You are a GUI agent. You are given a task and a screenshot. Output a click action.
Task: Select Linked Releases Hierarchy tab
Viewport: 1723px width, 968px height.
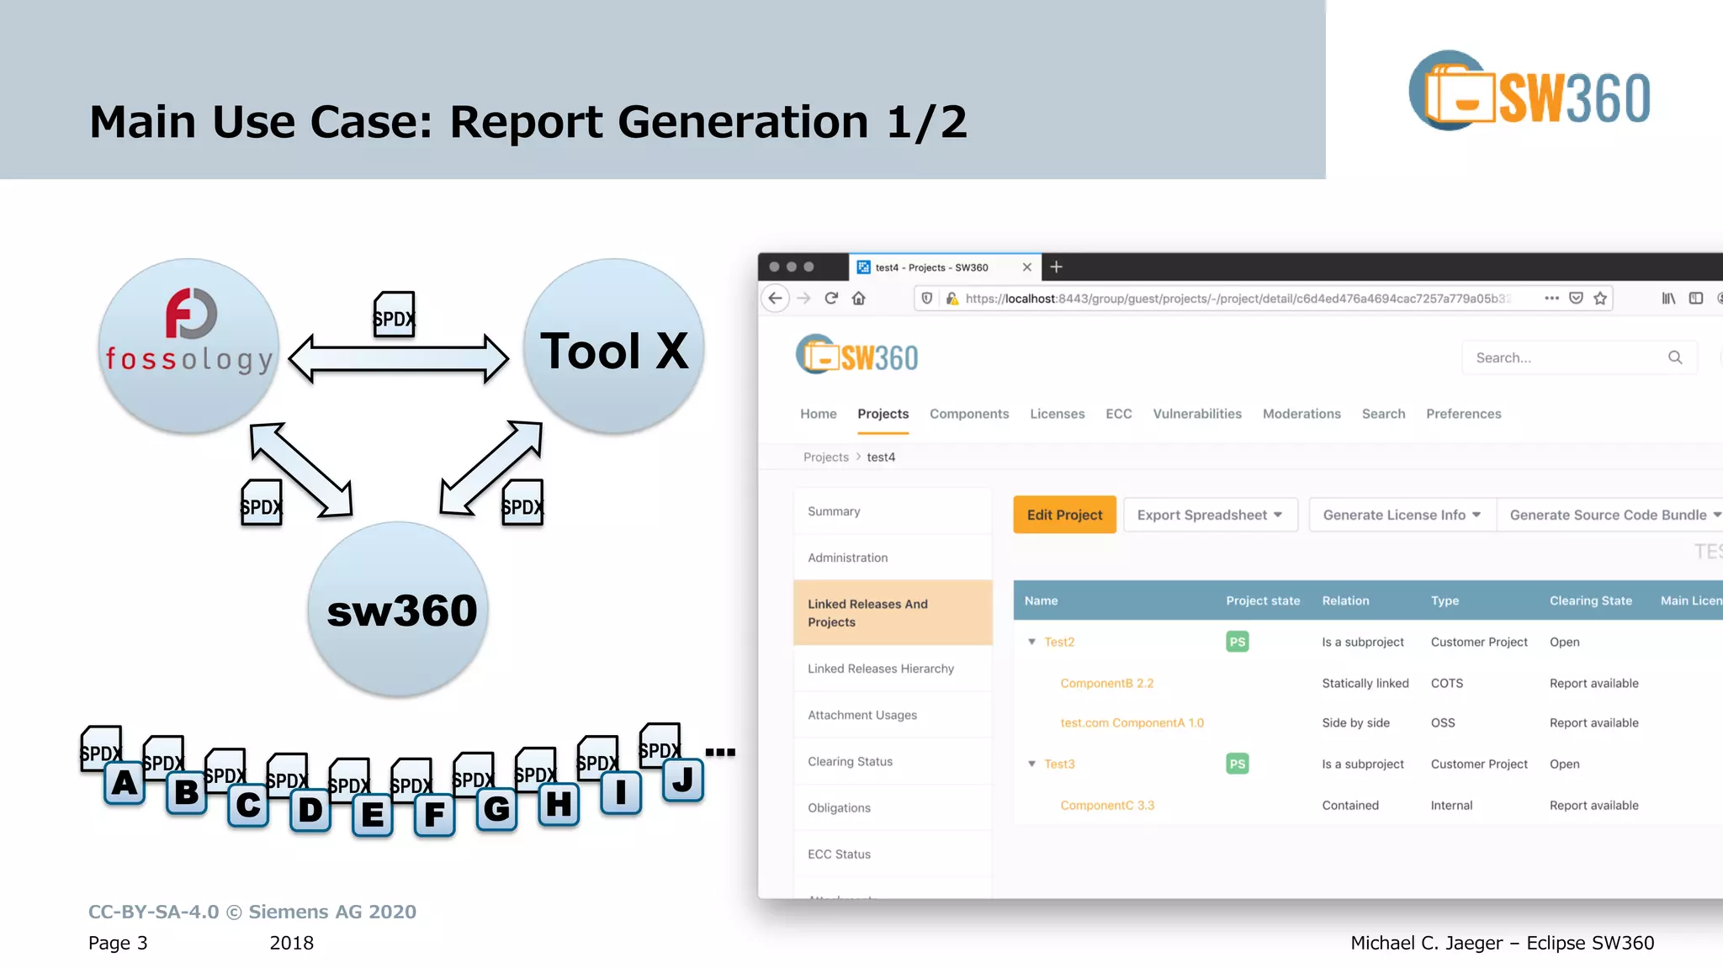[x=893, y=669]
